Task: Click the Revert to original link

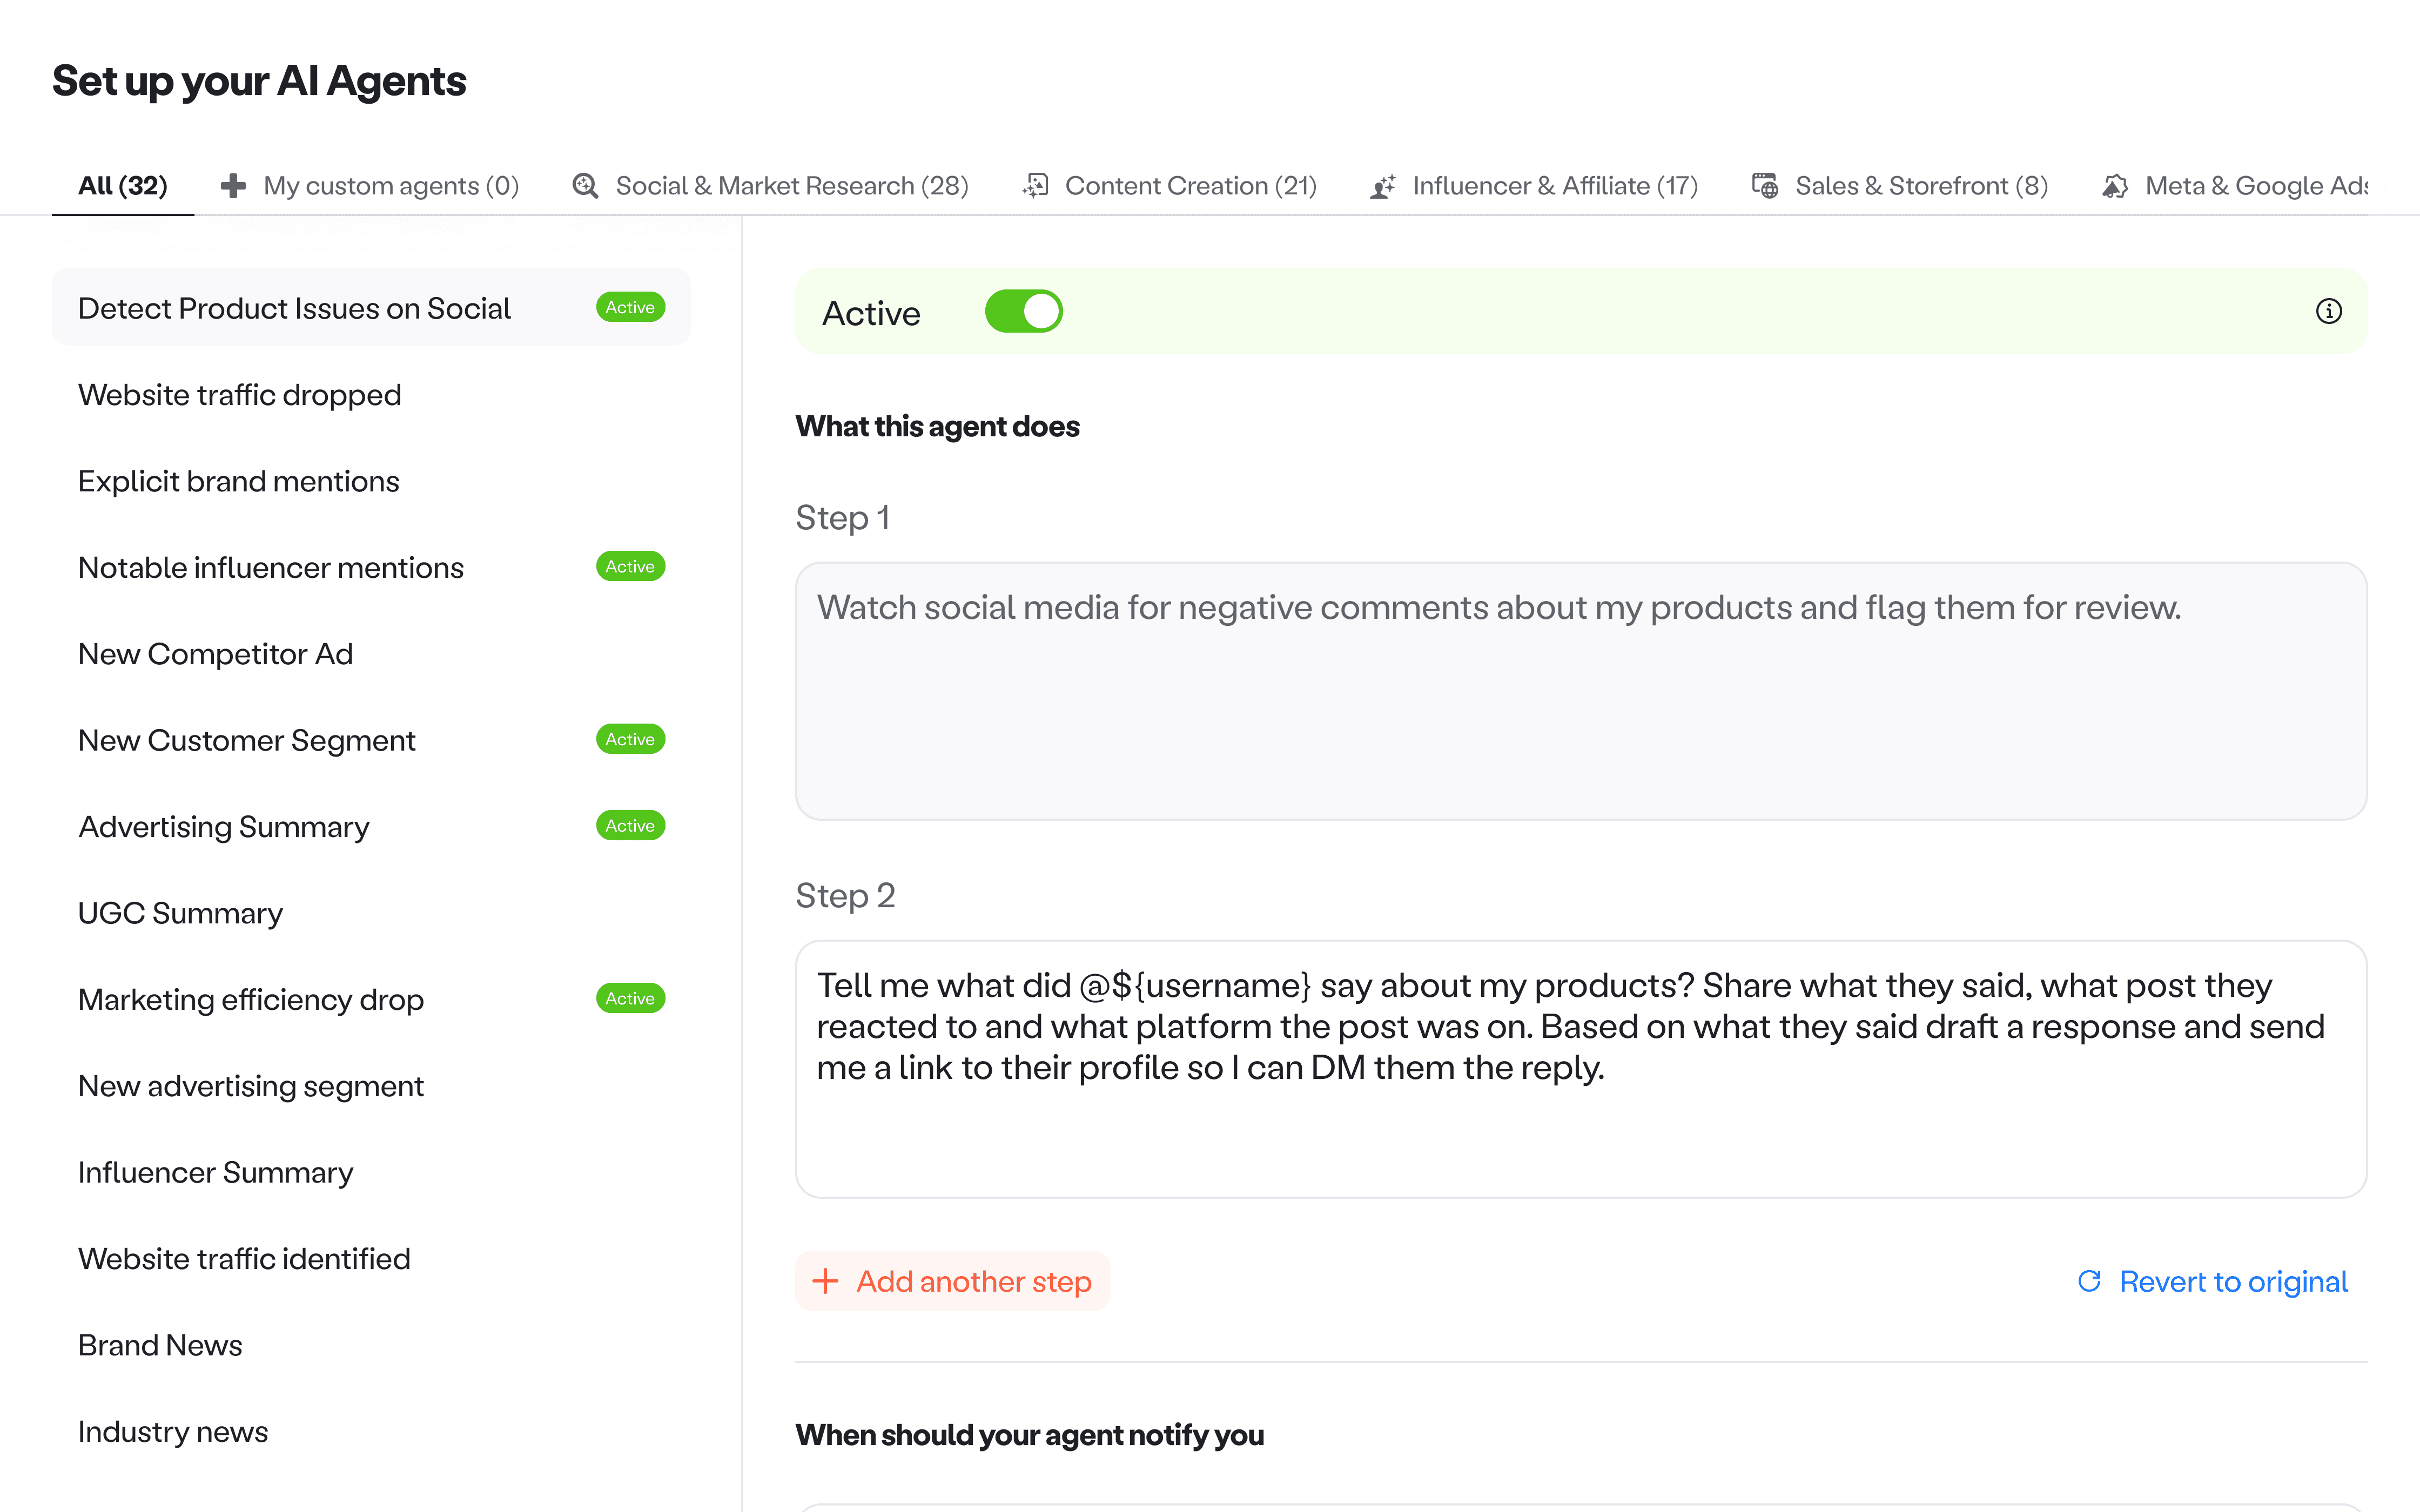Action: point(2232,1281)
